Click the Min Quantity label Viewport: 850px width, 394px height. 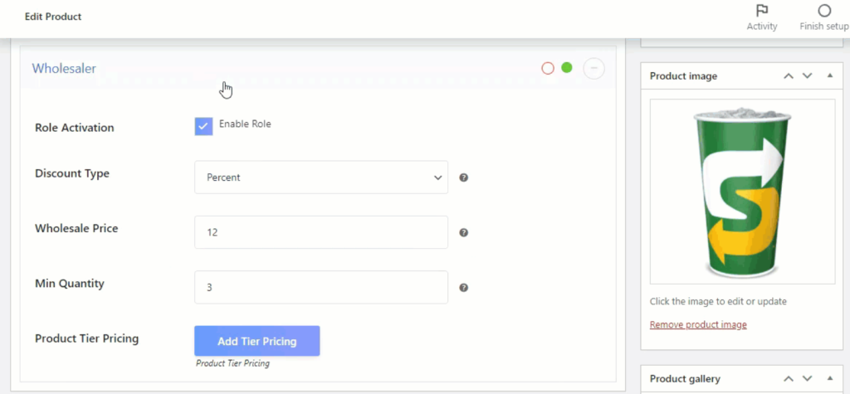[70, 283]
